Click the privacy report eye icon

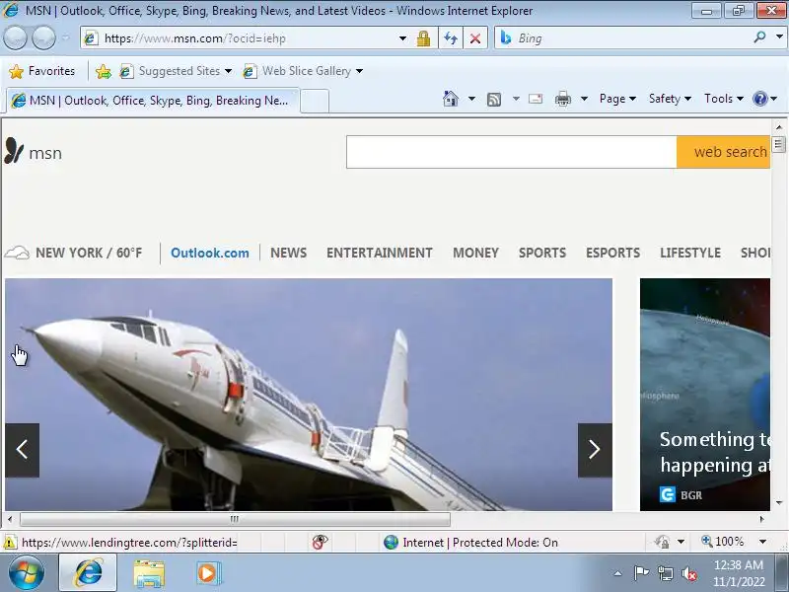[x=320, y=542]
